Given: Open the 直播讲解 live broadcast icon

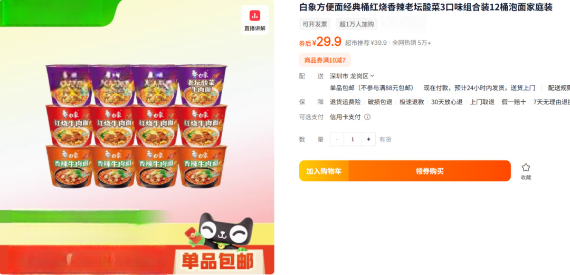Looking at the screenshot, I should point(254,20).
